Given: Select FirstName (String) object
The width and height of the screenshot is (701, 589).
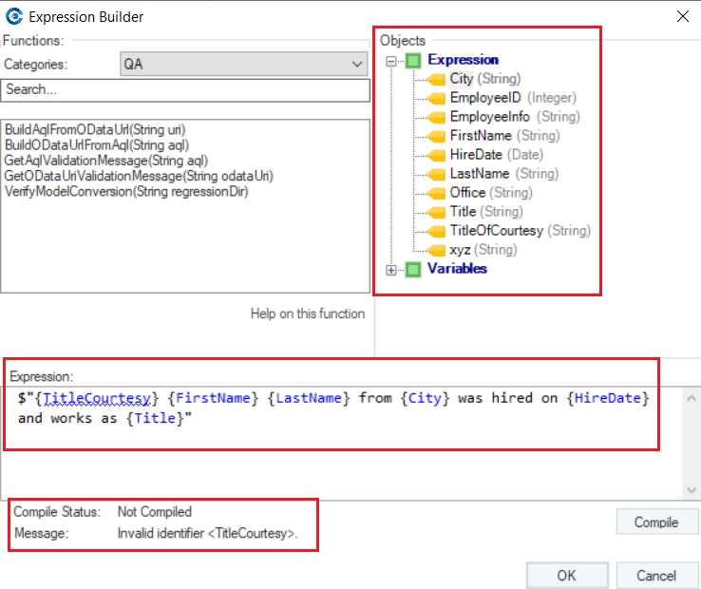Looking at the screenshot, I should point(504,136).
